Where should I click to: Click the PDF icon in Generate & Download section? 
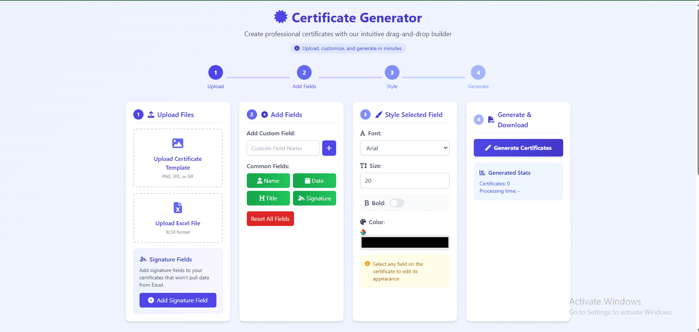[x=491, y=120]
